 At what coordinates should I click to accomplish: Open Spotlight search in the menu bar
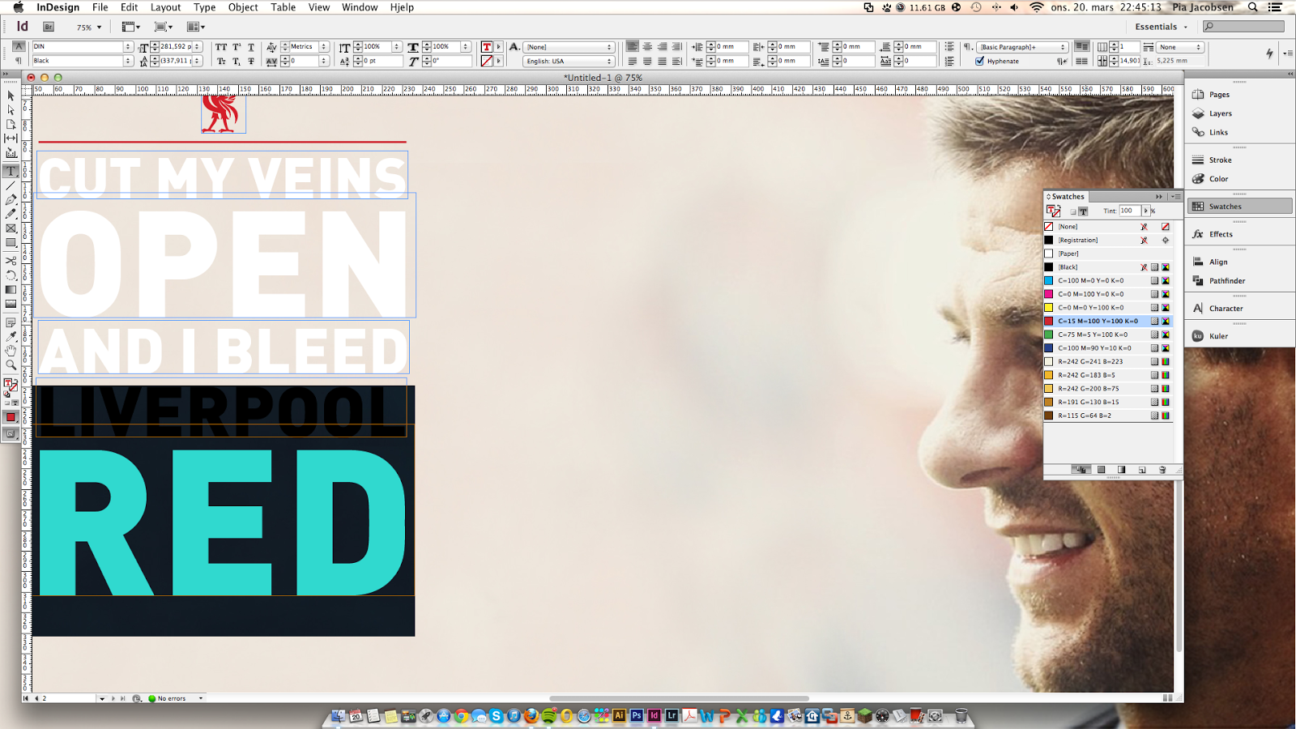[x=1253, y=7]
